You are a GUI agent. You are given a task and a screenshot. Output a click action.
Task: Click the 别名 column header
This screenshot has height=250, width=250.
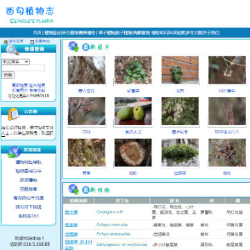[x=174, y=201]
